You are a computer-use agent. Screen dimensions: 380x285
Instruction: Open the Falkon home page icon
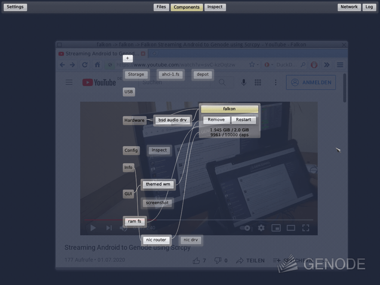(97, 65)
